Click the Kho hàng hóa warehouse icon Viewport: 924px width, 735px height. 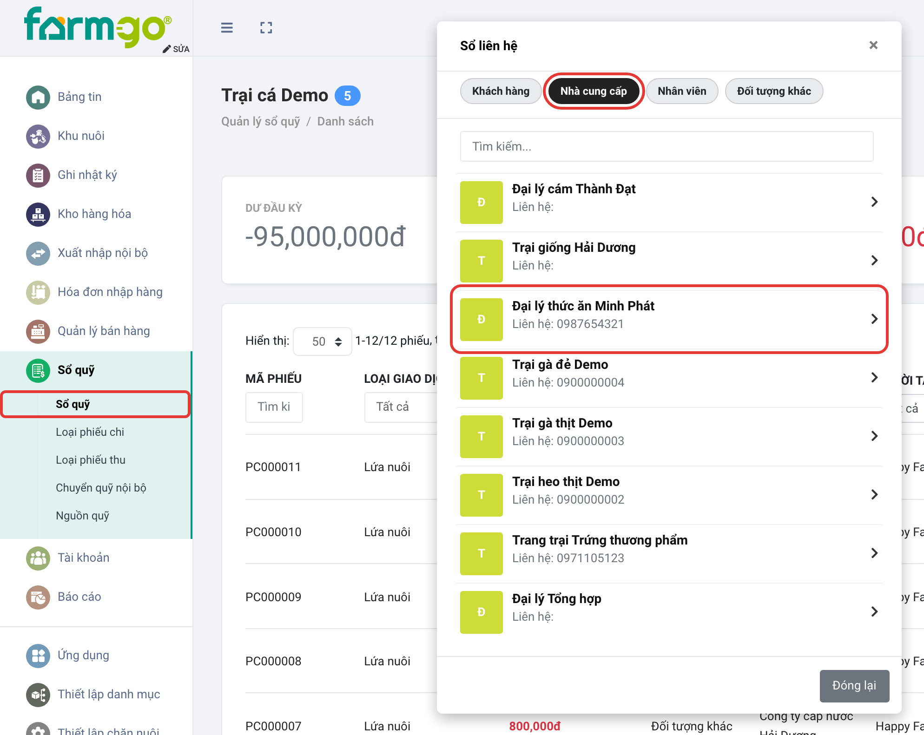(x=38, y=214)
